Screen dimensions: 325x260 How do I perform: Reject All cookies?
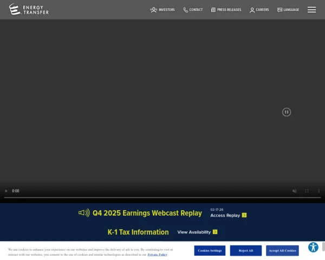[x=246, y=251]
